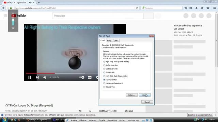Screen dimensions: 218x122
Task: Select High IRQL fault (Kernel-mode) option
Action: click(x=116, y=62)
